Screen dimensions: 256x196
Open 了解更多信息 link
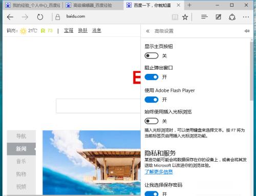pyautogui.click(x=159, y=172)
